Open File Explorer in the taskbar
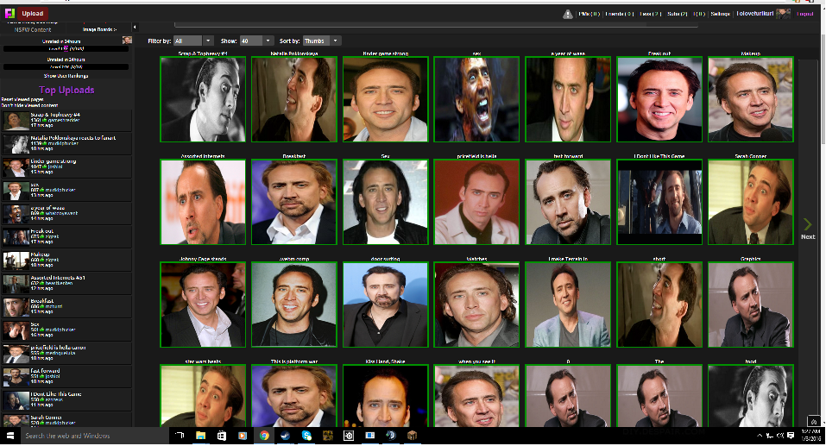 [200, 437]
